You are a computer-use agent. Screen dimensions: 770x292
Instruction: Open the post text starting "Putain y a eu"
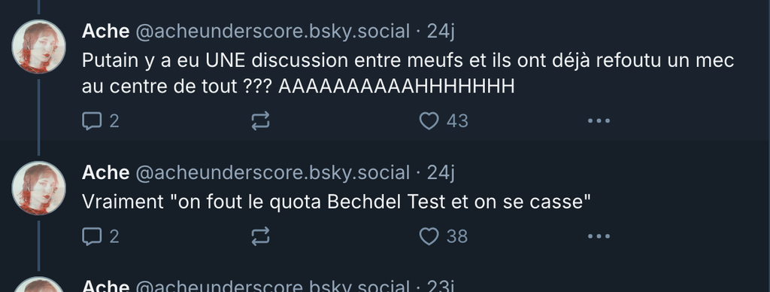[x=408, y=73]
